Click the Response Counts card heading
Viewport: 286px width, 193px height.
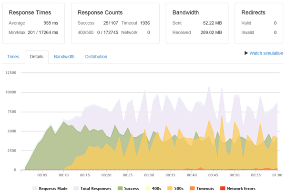100,12
